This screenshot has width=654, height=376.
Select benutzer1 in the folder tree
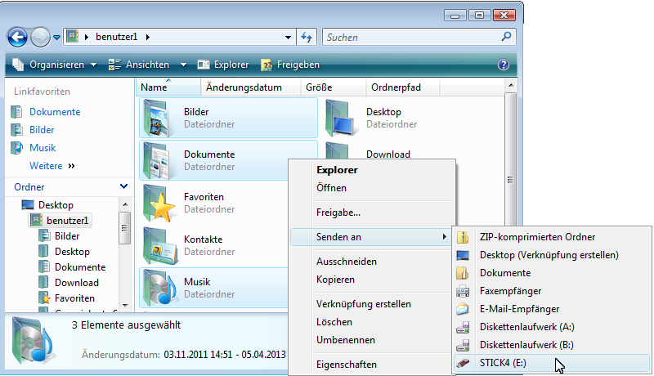(x=67, y=220)
